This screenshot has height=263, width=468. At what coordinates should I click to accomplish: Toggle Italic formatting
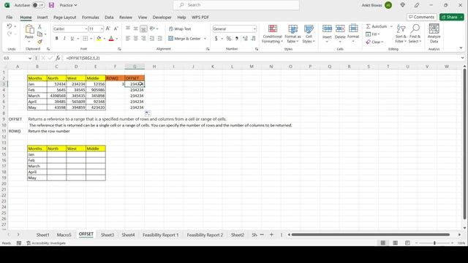point(64,39)
